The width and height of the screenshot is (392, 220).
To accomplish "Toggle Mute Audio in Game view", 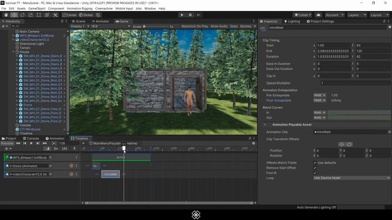I will point(219,26).
